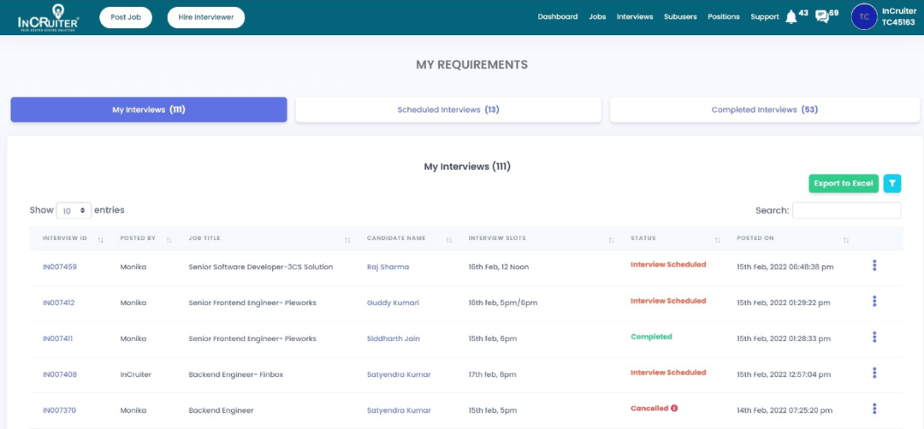Click the Post Job button
This screenshot has height=429, width=924.
[x=125, y=17]
